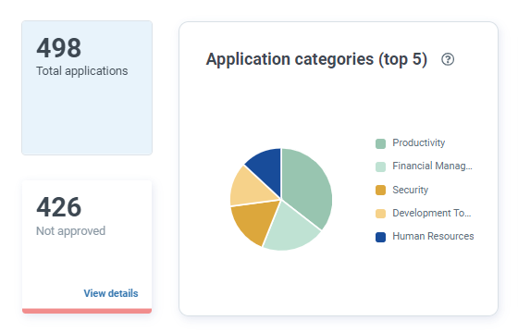Click the Financial Management legend color swatch
Screen dimensions: 518x333
(x=380, y=166)
